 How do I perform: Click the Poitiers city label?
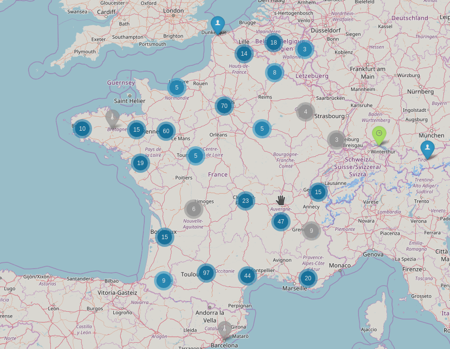coord(184,178)
